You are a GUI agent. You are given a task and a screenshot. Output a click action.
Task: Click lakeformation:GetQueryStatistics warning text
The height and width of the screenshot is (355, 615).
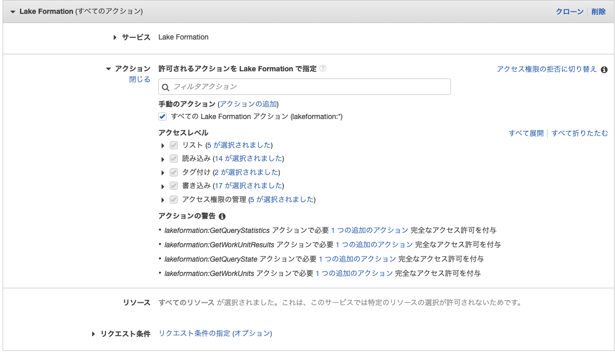[x=217, y=230]
